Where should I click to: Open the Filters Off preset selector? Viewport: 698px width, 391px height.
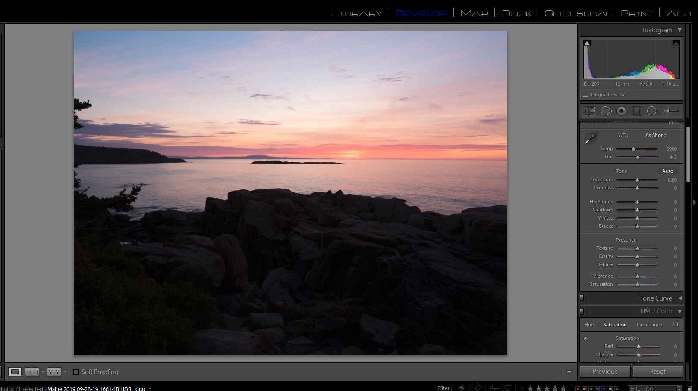[654, 388]
